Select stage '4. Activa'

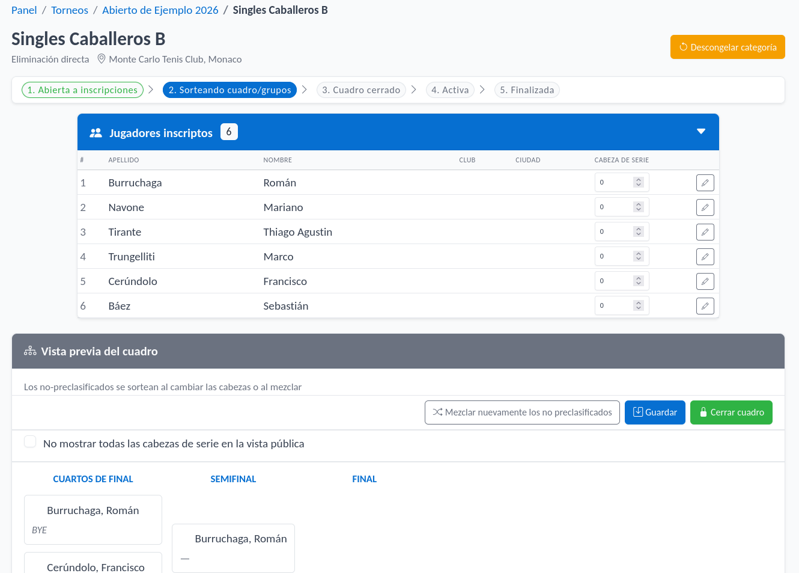[x=450, y=90]
